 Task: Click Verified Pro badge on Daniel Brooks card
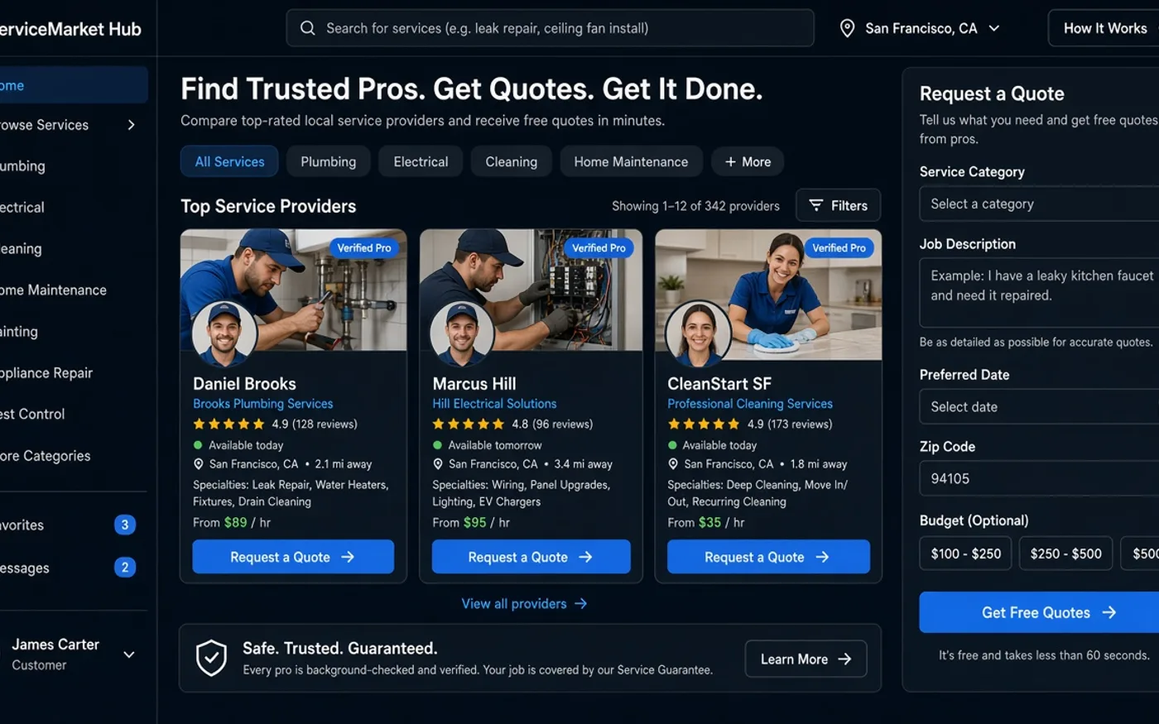(x=364, y=247)
